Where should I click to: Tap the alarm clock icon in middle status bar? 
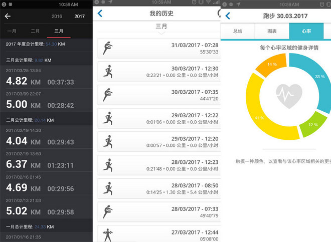tap(194, 3)
